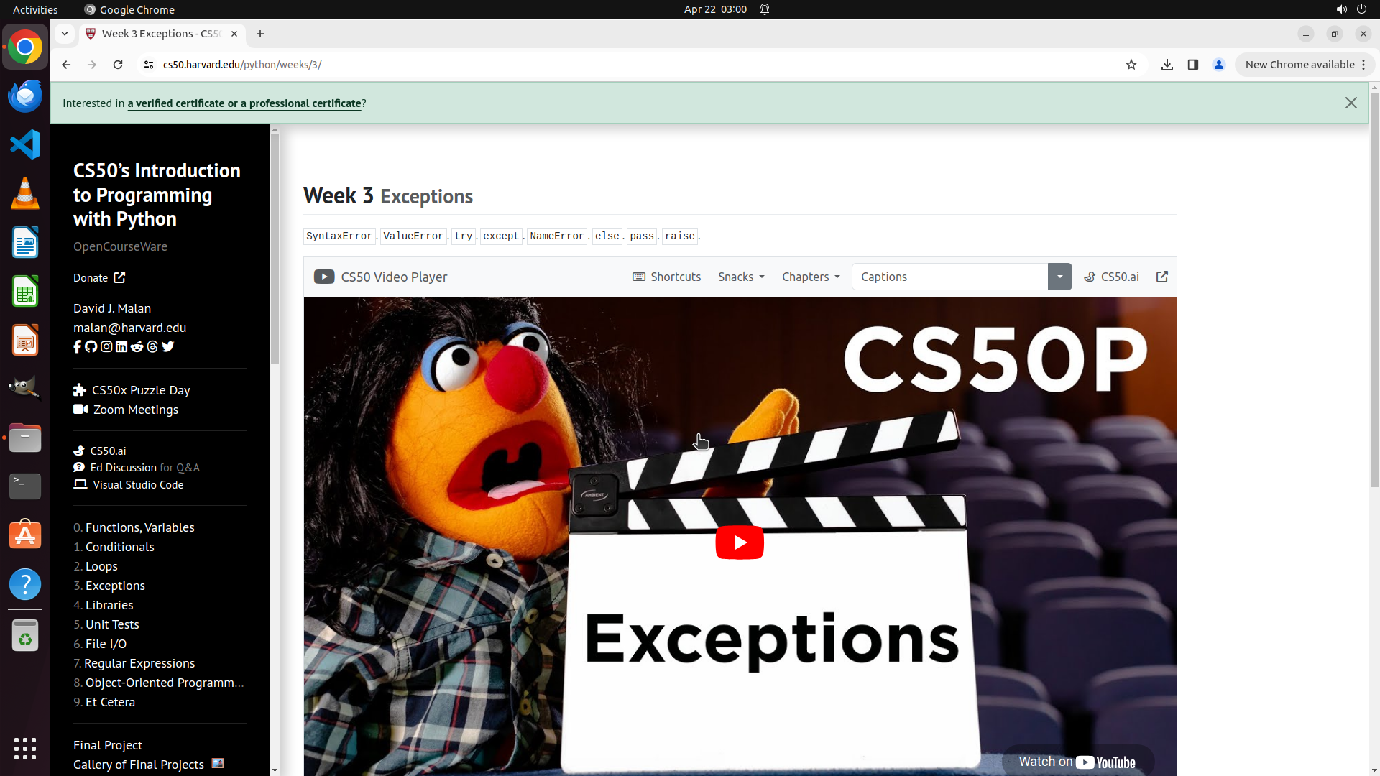Image resolution: width=1380 pixels, height=776 pixels.
Task: Open the Captions dropdown arrow
Action: point(1059,277)
